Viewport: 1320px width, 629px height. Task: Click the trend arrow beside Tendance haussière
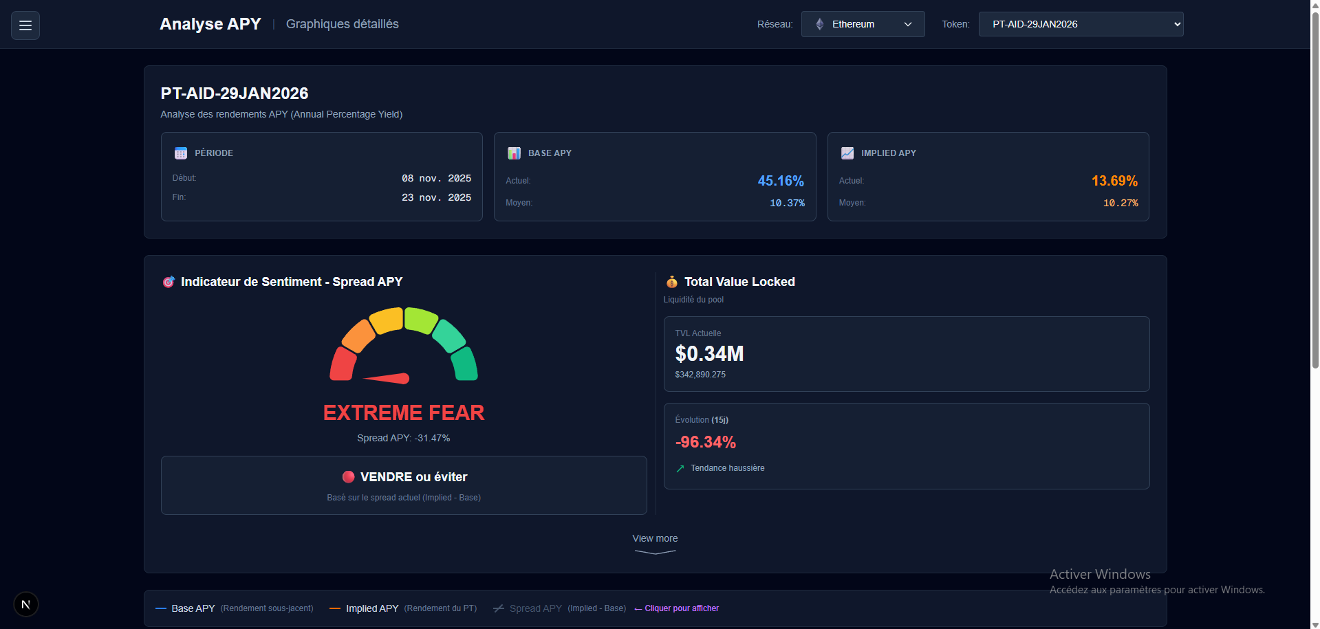coord(680,468)
